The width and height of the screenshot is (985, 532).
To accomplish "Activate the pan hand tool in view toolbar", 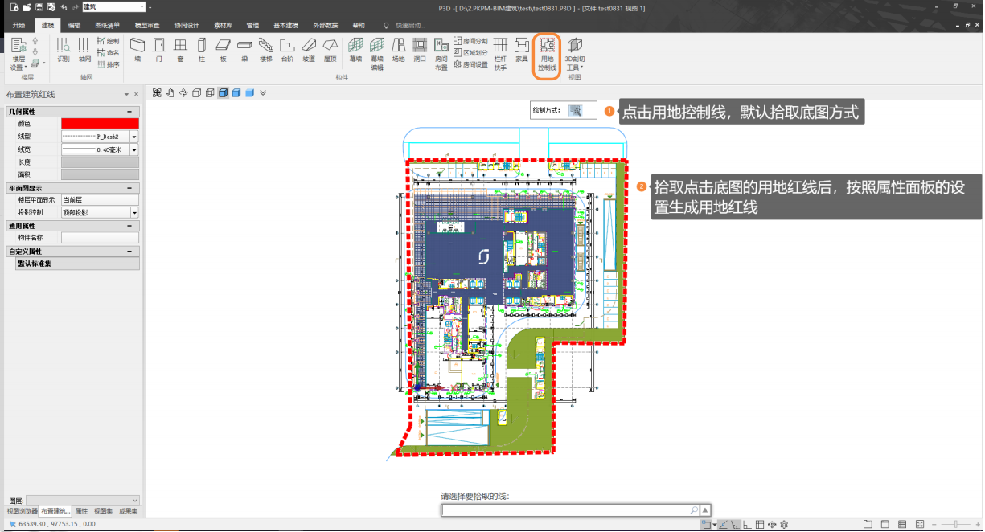I will click(x=170, y=92).
